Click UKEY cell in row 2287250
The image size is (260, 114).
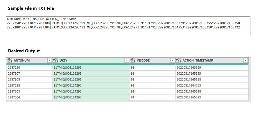pyautogui.click(x=91, y=68)
